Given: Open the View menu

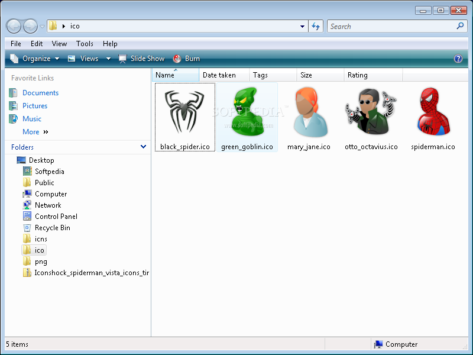Looking at the screenshot, I should point(59,44).
